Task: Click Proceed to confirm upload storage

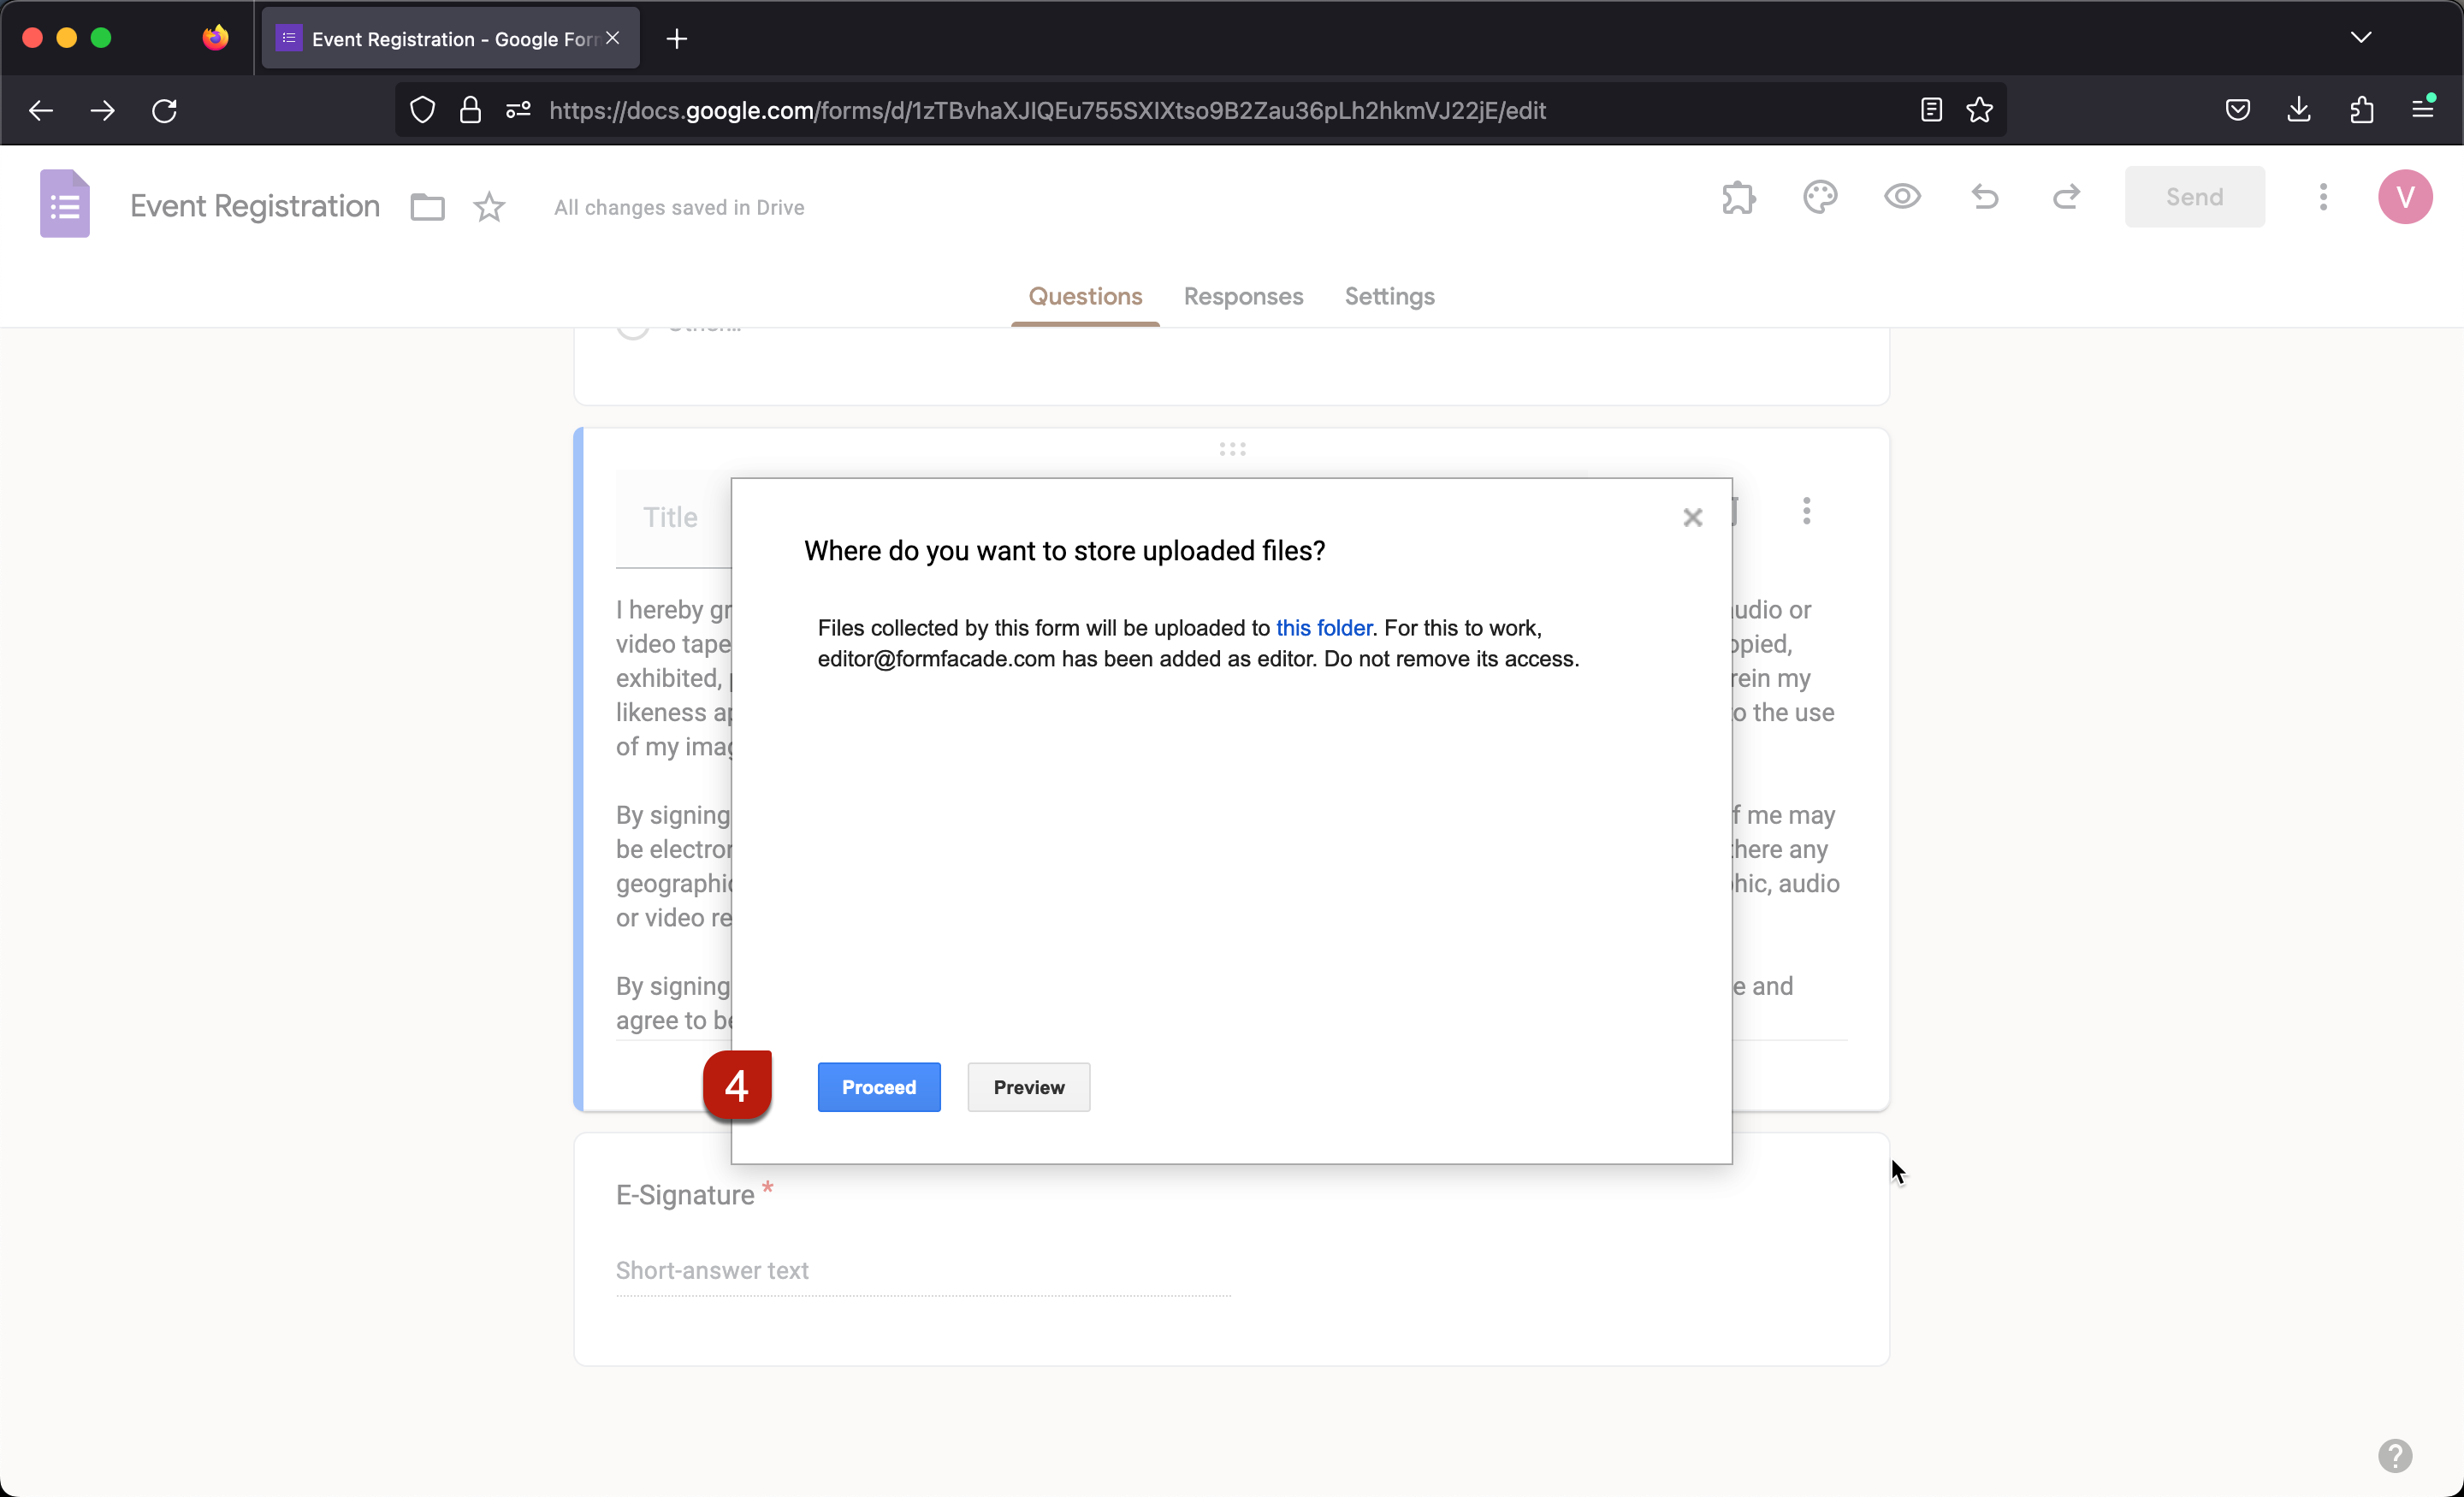Action: tap(878, 1087)
